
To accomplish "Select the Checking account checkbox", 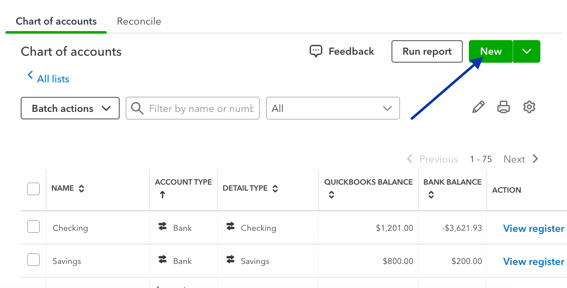I will pyautogui.click(x=33, y=227).
